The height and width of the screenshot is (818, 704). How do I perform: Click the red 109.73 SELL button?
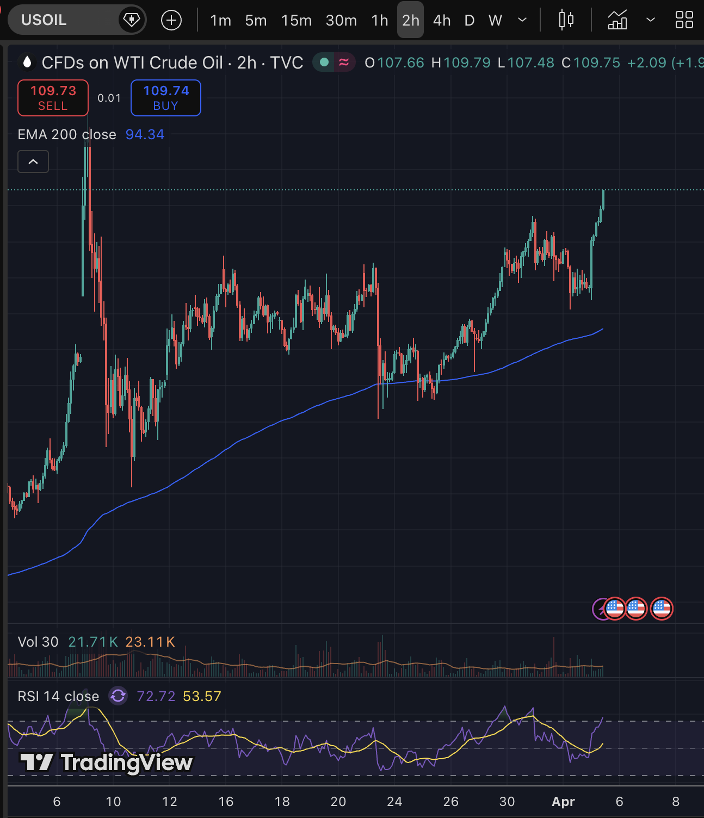pyautogui.click(x=53, y=98)
